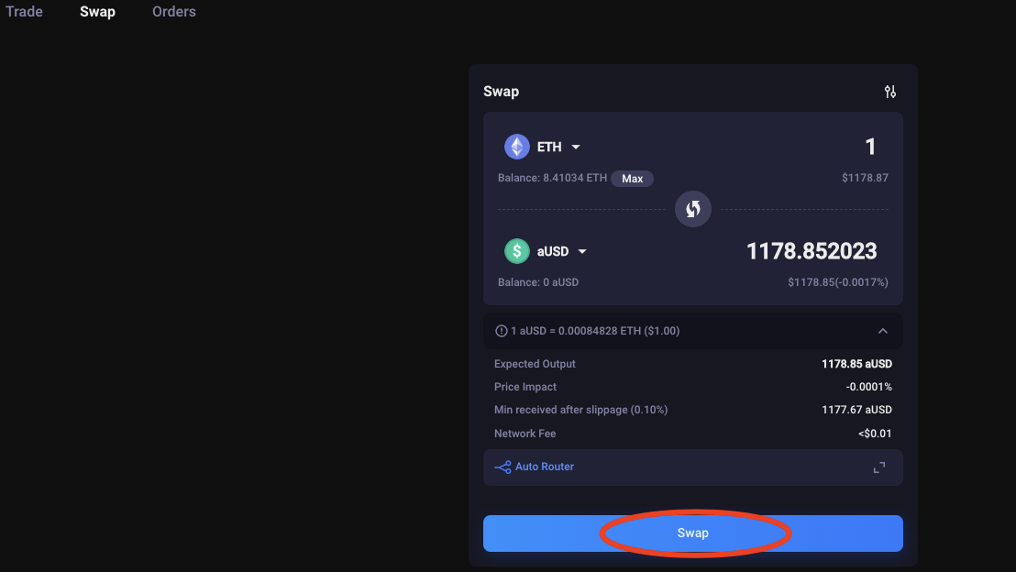Select the Swap tab in navigation
Image resolution: width=1016 pixels, height=572 pixels.
click(x=97, y=12)
